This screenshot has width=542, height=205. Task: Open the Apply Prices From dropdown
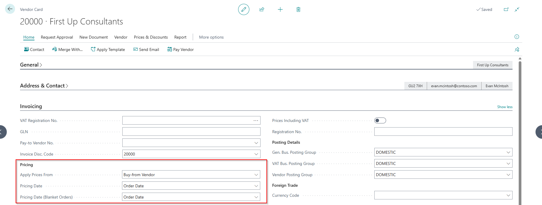pyautogui.click(x=256, y=175)
